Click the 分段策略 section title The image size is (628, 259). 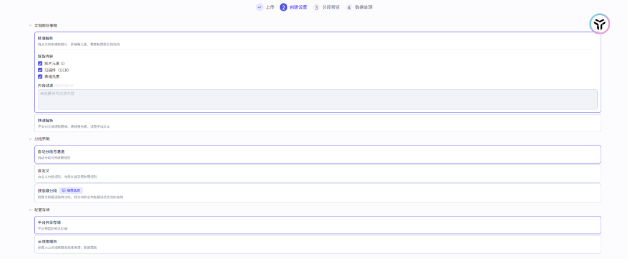pyautogui.click(x=42, y=139)
